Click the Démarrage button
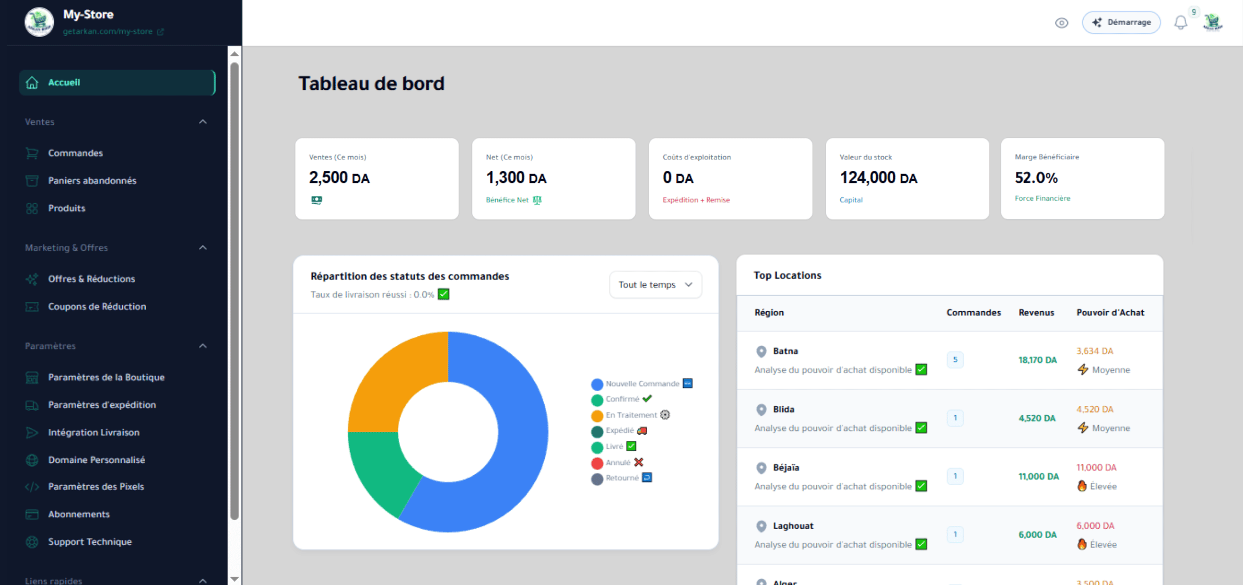The image size is (1243, 585). 1121,22
